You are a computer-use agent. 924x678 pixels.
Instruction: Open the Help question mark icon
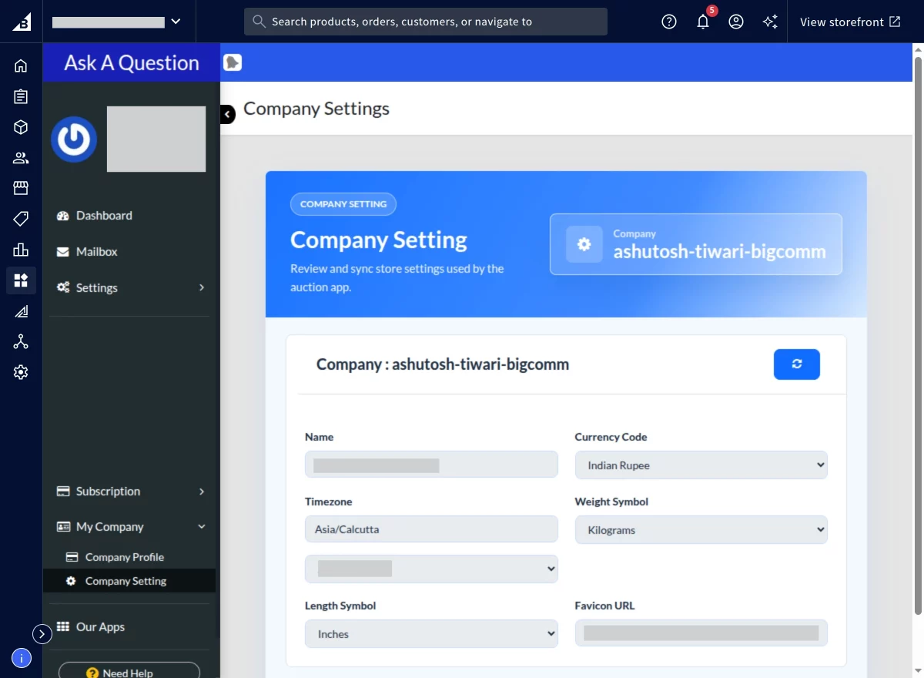[x=669, y=22]
